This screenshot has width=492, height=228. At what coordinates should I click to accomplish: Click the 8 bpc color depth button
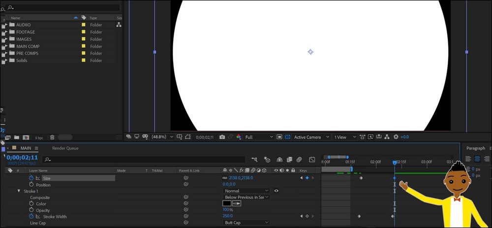click(x=39, y=137)
